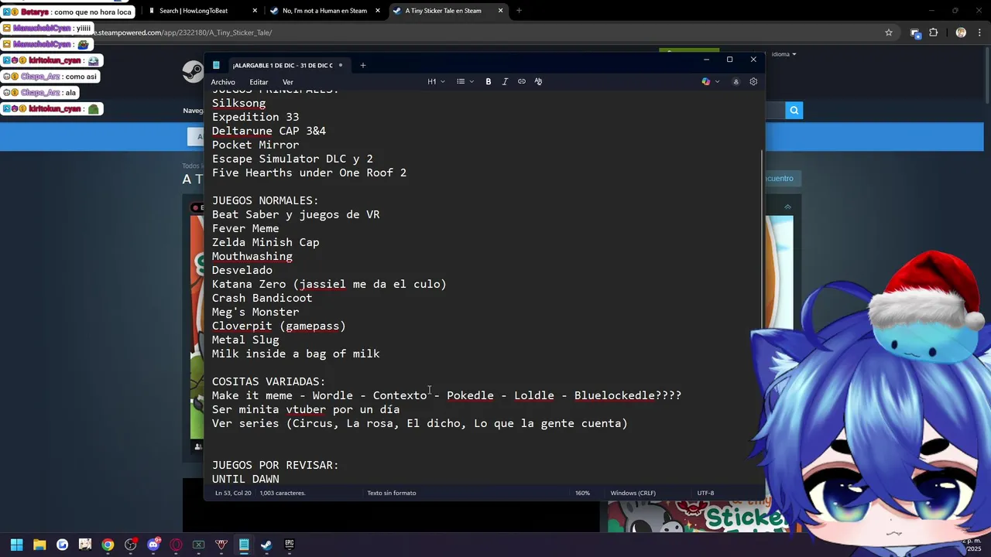This screenshot has width=991, height=557.
Task: Close the A Tiny Sticker Tale tab
Action: point(500,11)
